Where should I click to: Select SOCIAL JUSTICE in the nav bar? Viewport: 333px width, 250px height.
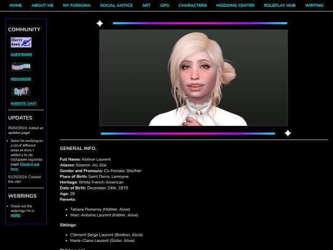pyautogui.click(x=117, y=6)
